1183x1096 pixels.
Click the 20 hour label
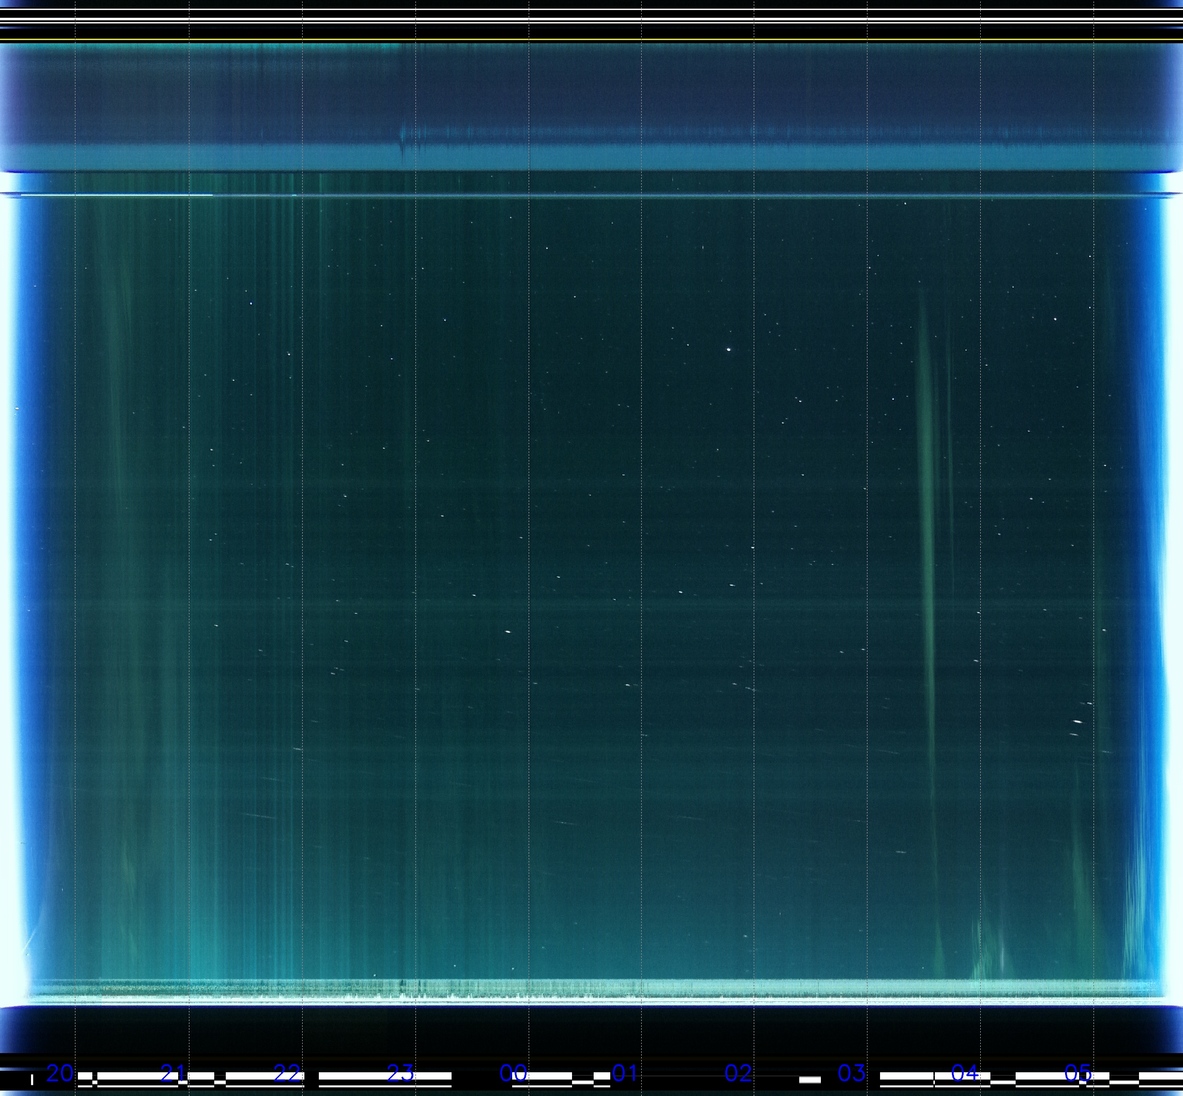point(60,1073)
